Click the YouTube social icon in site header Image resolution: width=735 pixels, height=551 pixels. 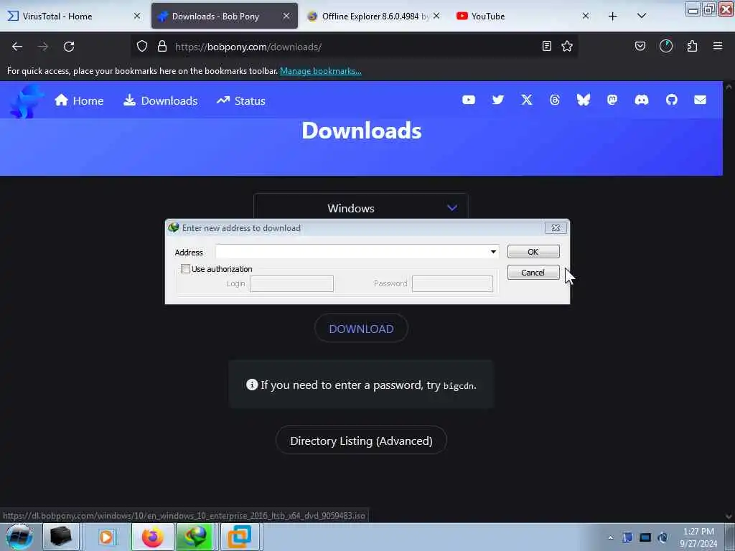pyautogui.click(x=468, y=100)
